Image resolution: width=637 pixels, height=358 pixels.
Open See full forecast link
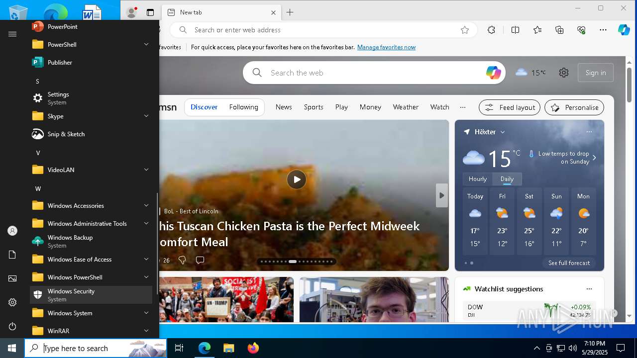(x=569, y=263)
